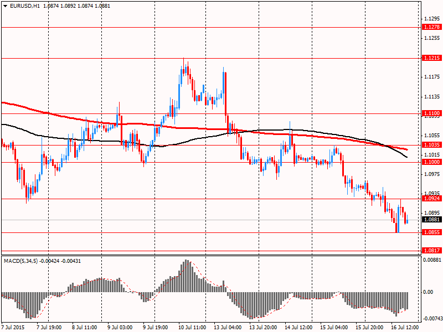Screen dimensions: 443x332
Task: Select the MACD zero level 0.00 label
Action: pos(429,292)
